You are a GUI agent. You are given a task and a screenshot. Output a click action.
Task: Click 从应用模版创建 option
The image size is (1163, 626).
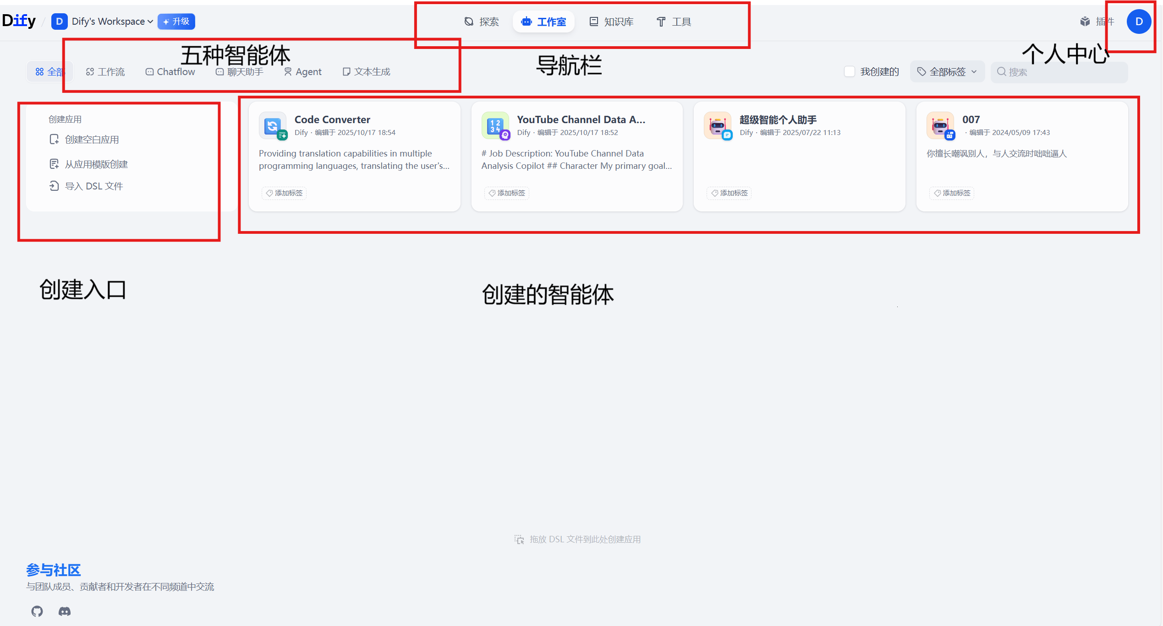(88, 164)
